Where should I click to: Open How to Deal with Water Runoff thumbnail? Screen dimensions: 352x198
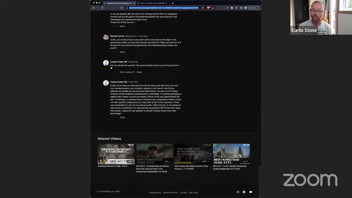[193, 154]
